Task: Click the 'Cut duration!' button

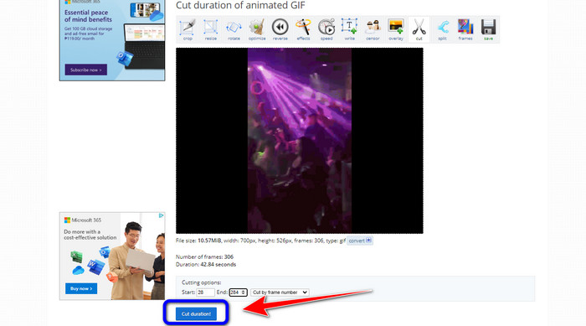Action: pyautogui.click(x=196, y=313)
